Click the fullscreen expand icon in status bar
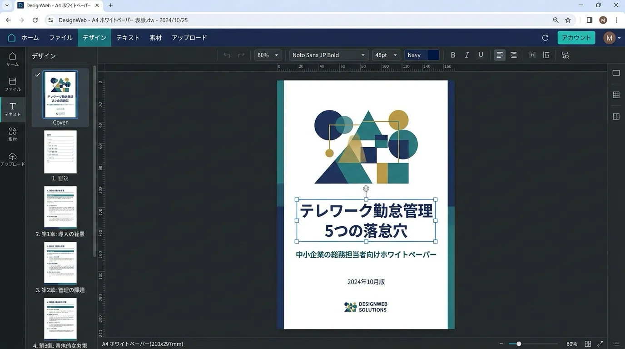The width and height of the screenshot is (625, 349). click(x=600, y=344)
